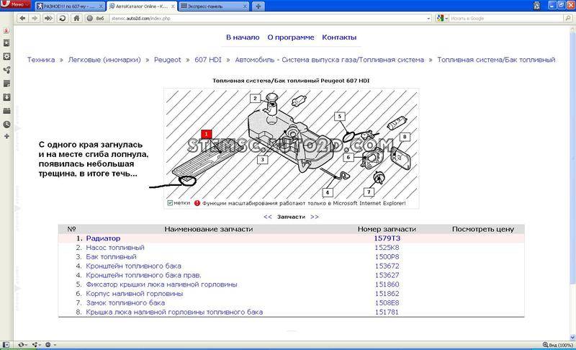Screen dimensions: 576x350
Task: Open the Notes panel in sidebar
Action: tap(6, 84)
